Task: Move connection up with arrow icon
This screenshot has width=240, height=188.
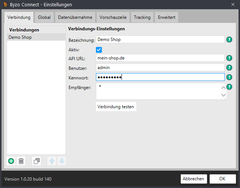Action: (52, 161)
